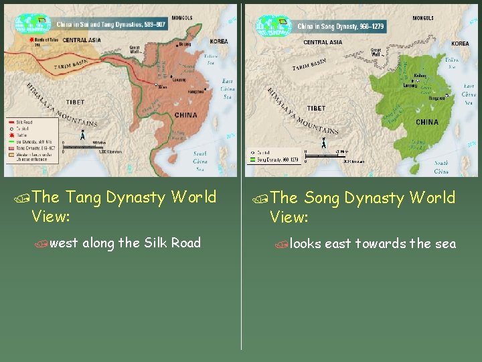Click the Yellow Sea label on the Tang map
Image resolution: width=482 pixels, height=362 pixels.
click(211, 60)
